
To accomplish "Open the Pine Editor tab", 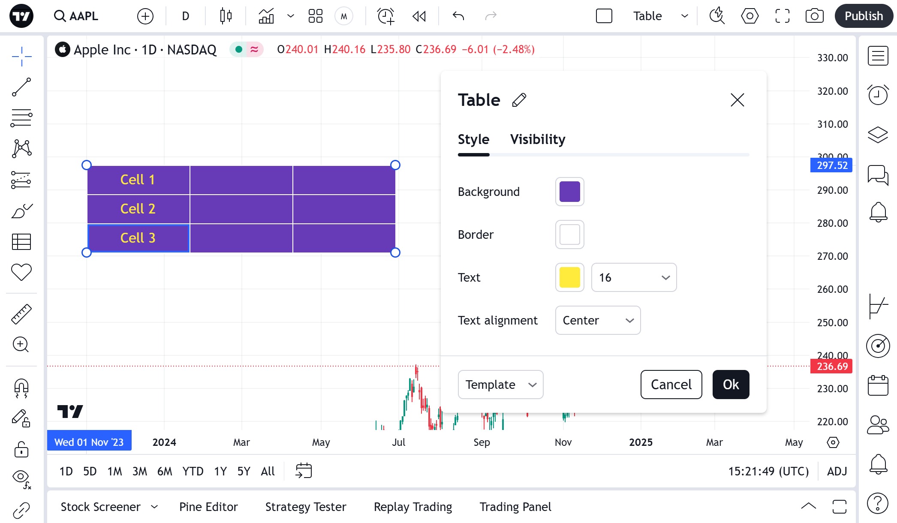I will pos(208,507).
